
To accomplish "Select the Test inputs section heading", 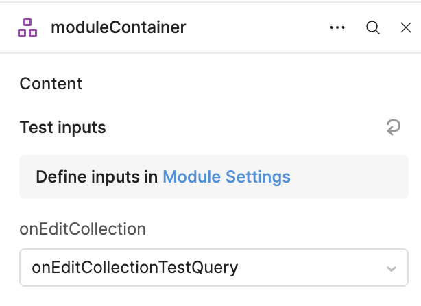I will [x=62, y=128].
